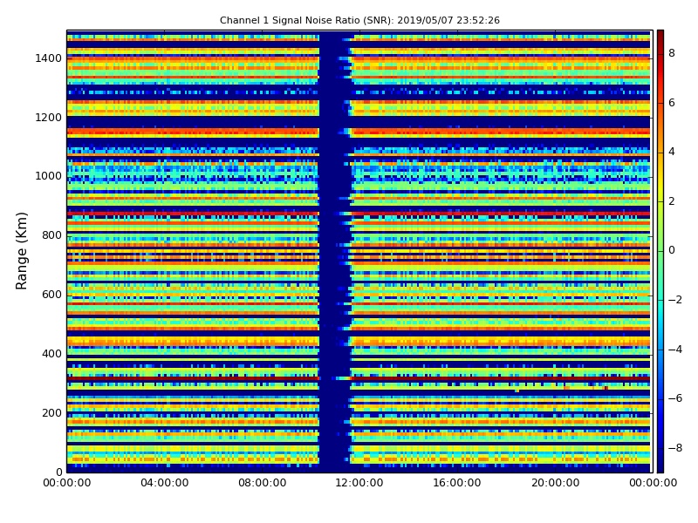Select the 16:00:00 time axis label
698x523 pixels.
point(457,483)
